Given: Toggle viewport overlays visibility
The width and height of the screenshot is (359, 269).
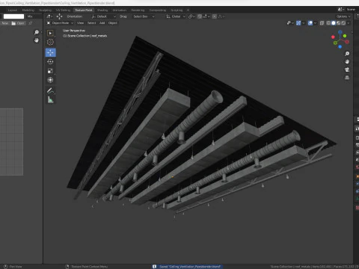Looking at the screenshot, I should point(310,23).
